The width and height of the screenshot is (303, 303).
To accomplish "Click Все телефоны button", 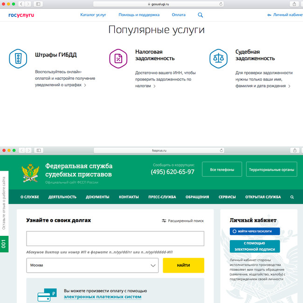I will point(222,169).
